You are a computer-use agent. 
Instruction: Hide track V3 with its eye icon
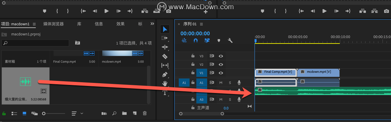(x=221, y=56)
